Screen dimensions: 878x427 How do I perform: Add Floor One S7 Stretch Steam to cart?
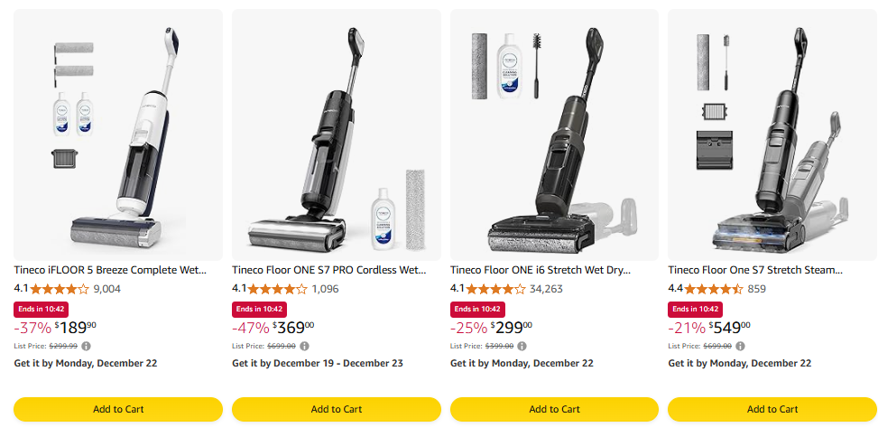coord(772,409)
